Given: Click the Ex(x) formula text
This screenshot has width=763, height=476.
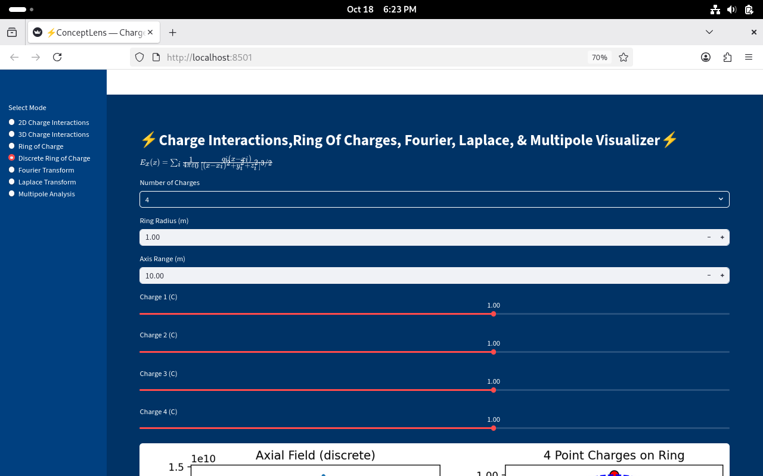Looking at the screenshot, I should pos(206,162).
